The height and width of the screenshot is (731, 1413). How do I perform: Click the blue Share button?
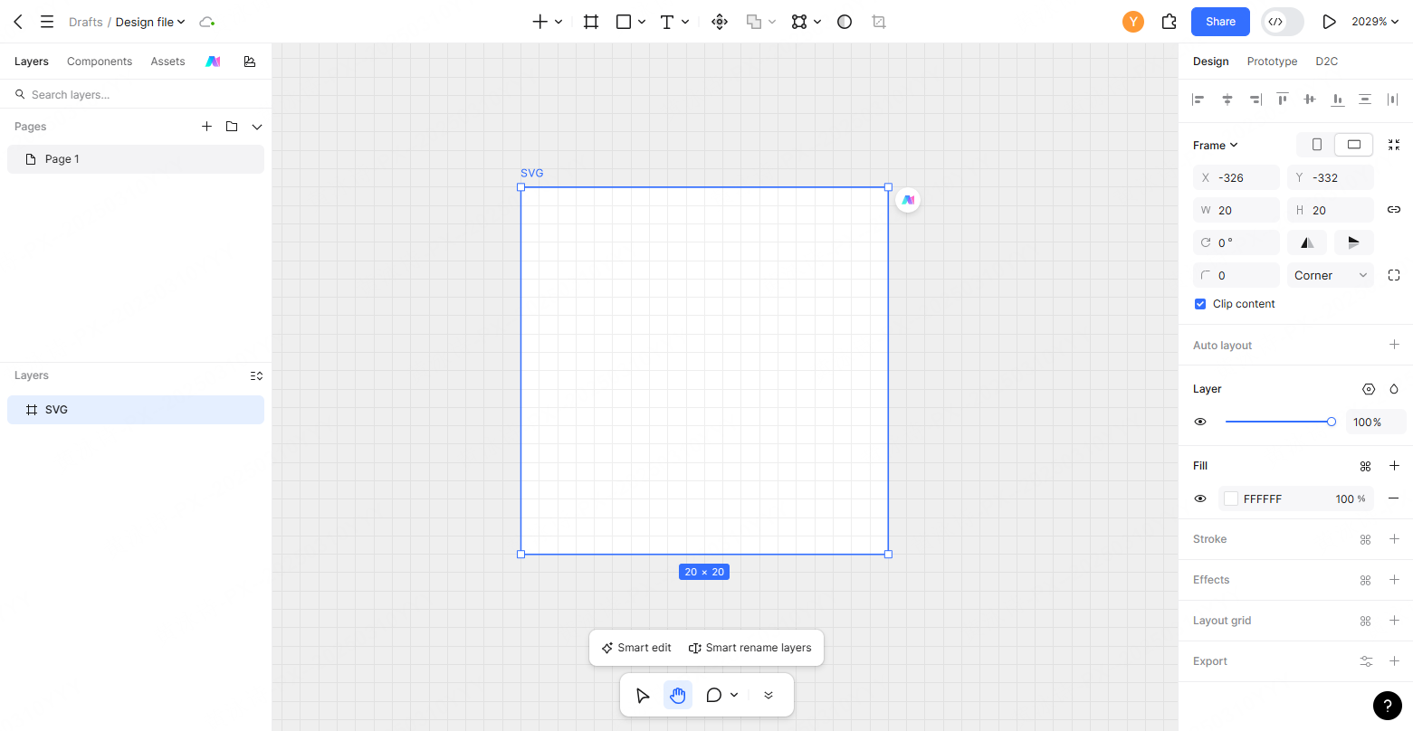1220,22
